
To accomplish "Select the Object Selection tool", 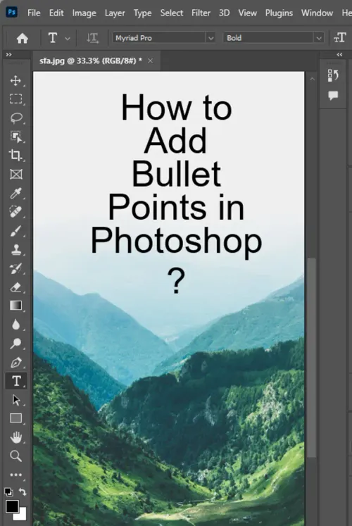I will pos(16,137).
